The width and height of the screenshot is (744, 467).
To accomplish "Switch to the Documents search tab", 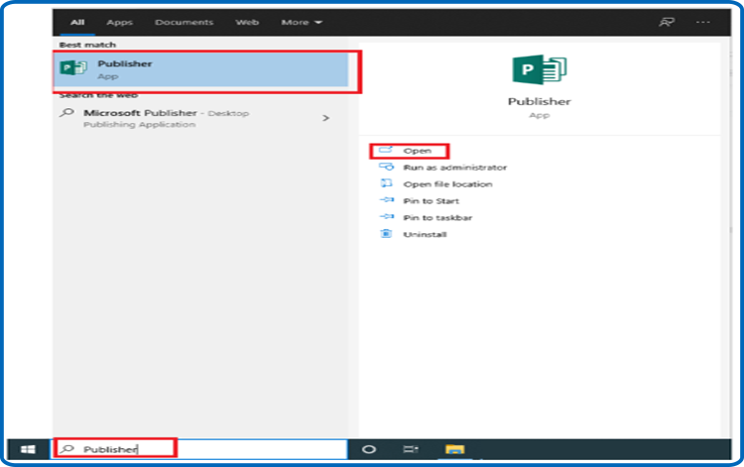I will click(185, 22).
